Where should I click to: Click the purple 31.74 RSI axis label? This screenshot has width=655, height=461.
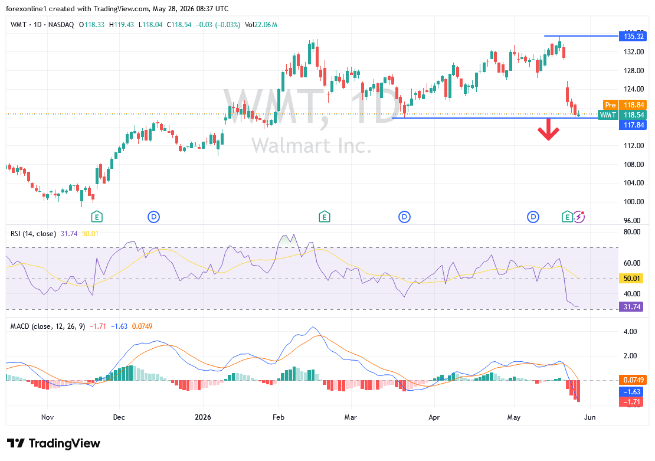(x=631, y=307)
